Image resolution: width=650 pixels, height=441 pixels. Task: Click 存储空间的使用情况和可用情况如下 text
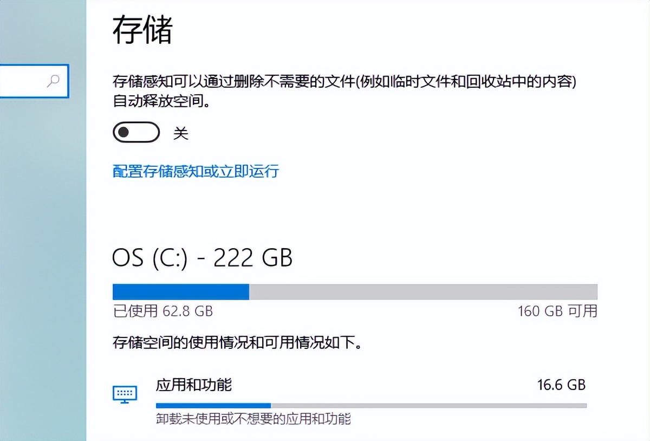(237, 343)
